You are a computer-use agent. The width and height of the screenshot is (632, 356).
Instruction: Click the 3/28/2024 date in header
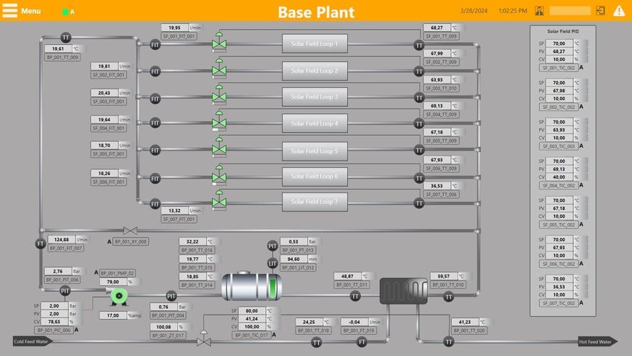click(474, 11)
